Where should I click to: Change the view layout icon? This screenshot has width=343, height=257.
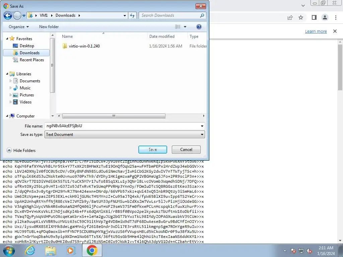(x=178, y=27)
